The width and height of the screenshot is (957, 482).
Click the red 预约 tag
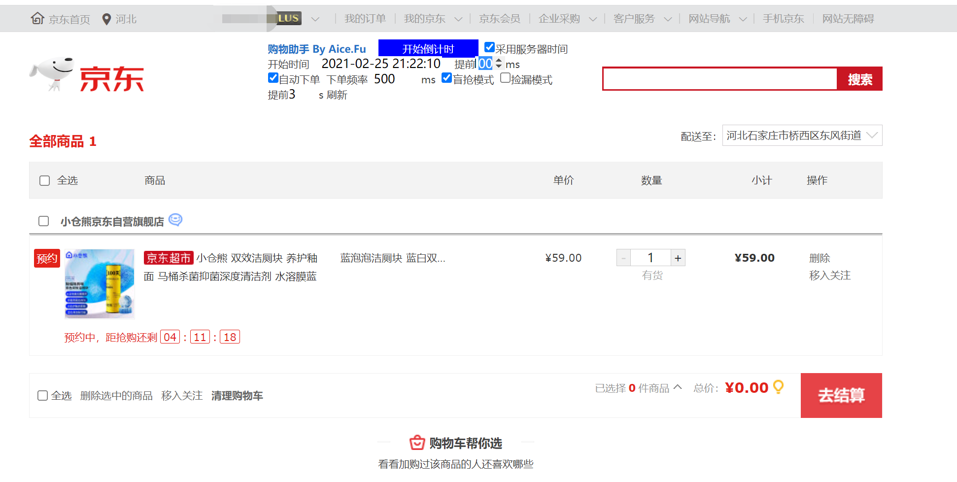coord(47,258)
